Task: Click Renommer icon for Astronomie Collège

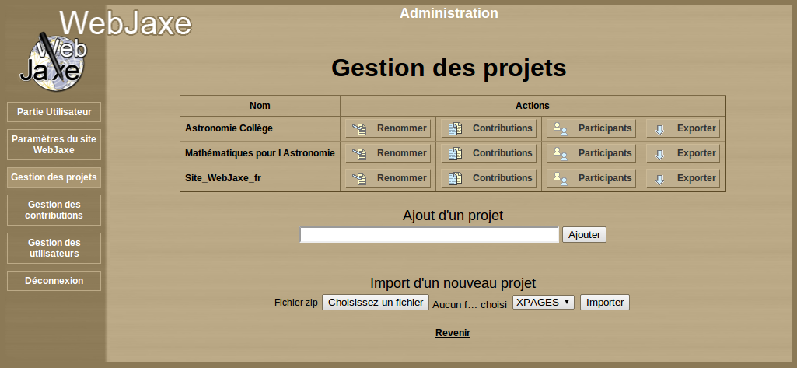Action: 358,129
